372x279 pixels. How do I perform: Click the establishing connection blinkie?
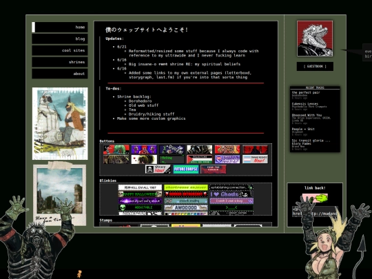pos(231,187)
